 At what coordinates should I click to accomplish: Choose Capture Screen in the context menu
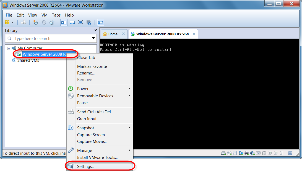[100, 135]
